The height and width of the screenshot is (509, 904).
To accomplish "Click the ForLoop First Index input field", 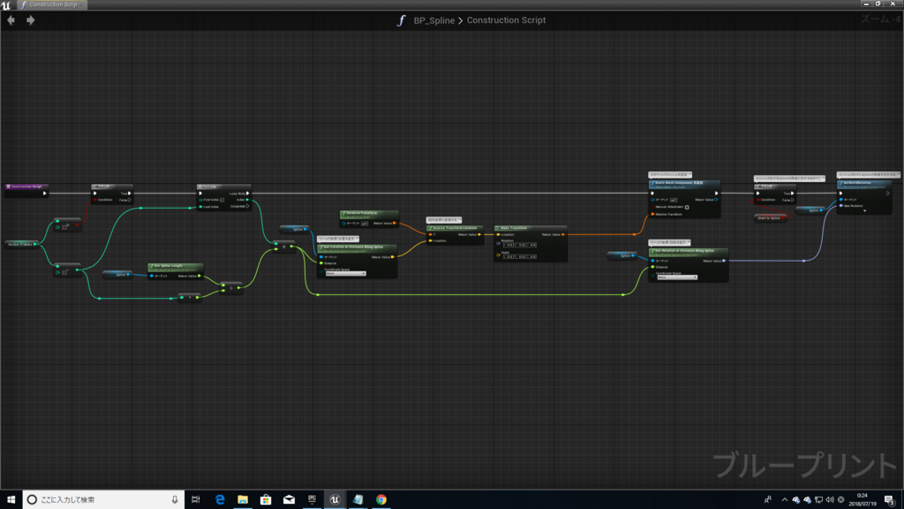I will click(222, 200).
